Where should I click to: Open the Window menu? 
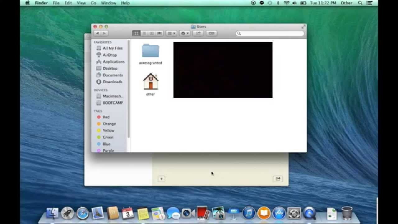coord(109,3)
